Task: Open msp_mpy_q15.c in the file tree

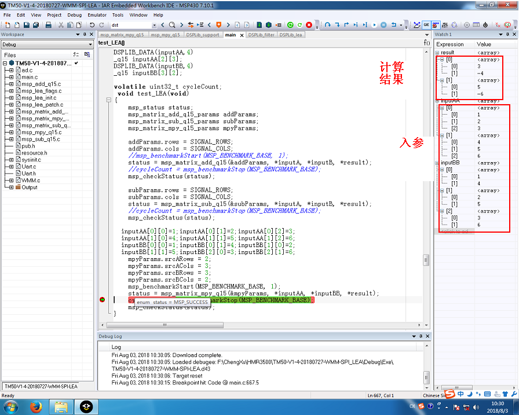Action: tap(41, 133)
